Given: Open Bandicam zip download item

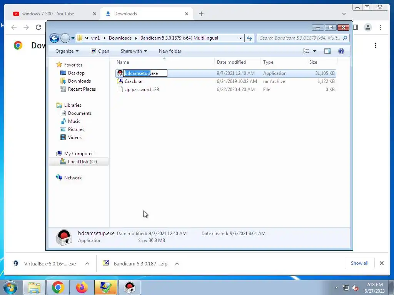Looking at the screenshot, I should pos(136,264).
